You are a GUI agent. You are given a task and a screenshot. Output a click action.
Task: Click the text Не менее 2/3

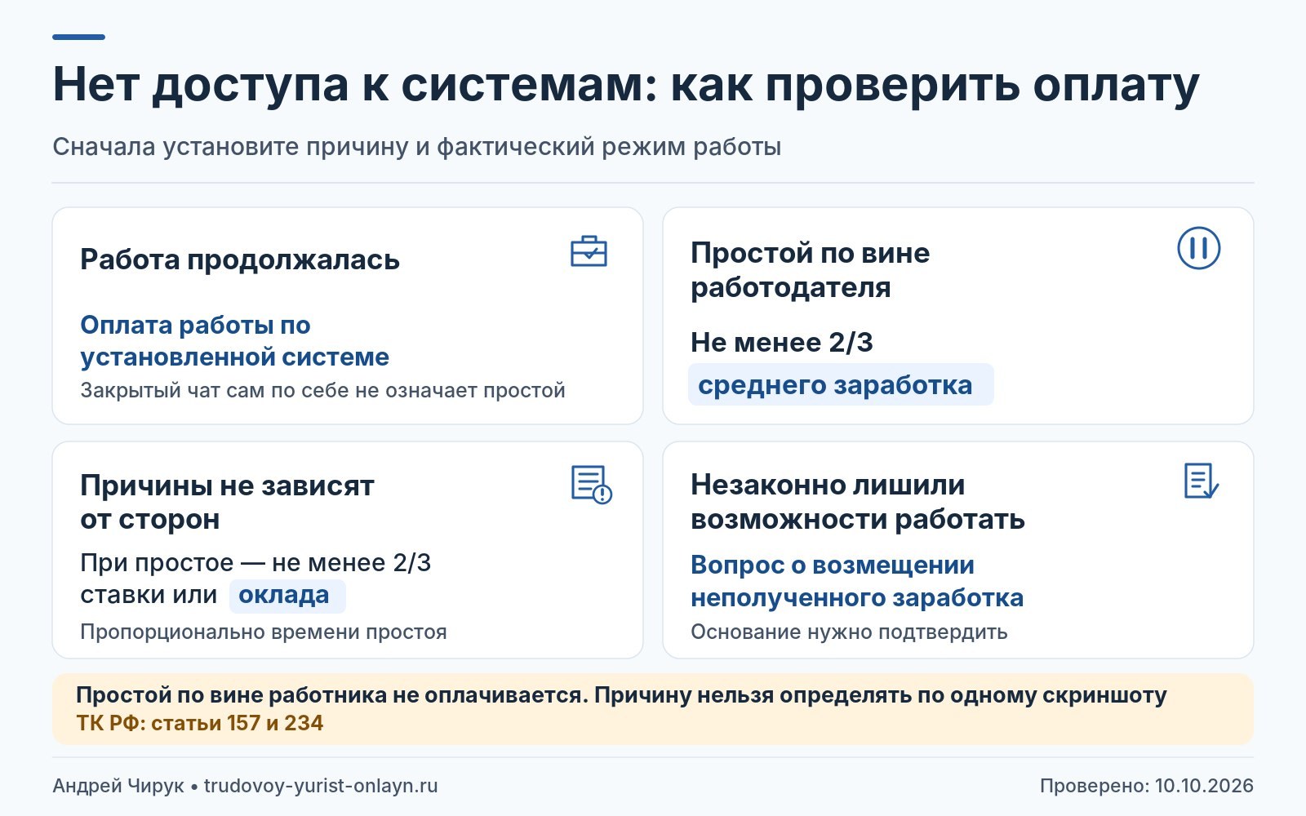pyautogui.click(x=782, y=343)
